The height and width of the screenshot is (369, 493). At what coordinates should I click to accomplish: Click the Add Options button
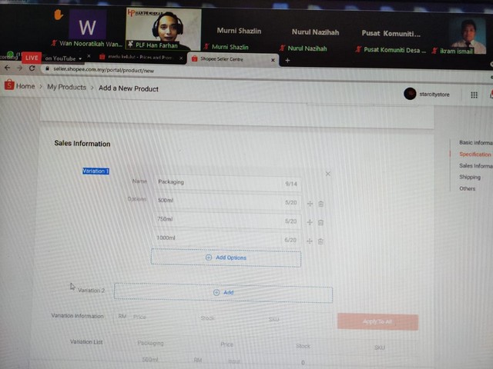[x=226, y=258]
